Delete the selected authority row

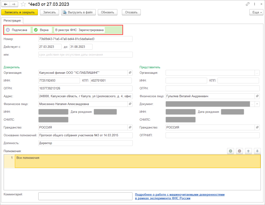click(x=239, y=151)
